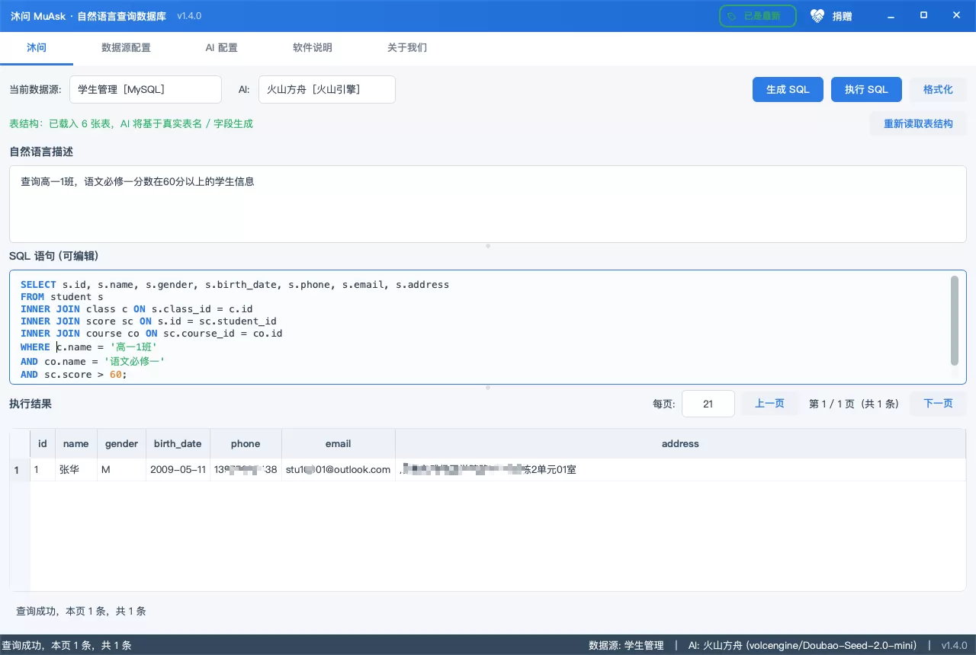The height and width of the screenshot is (655, 976).
Task: Run the query with 执行 SQL
Action: point(866,89)
